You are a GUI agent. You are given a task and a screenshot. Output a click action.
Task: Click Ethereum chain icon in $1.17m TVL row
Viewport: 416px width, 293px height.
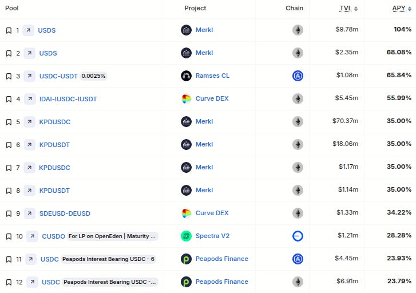click(298, 167)
